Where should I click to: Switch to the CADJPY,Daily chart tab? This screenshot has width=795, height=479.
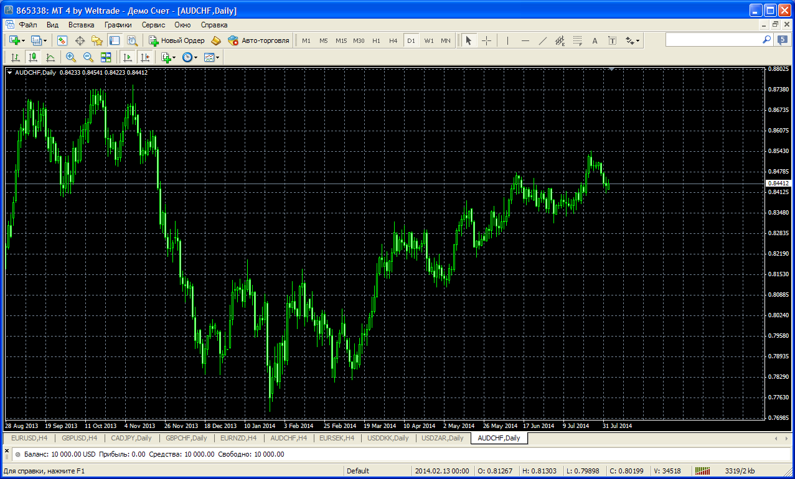click(131, 438)
